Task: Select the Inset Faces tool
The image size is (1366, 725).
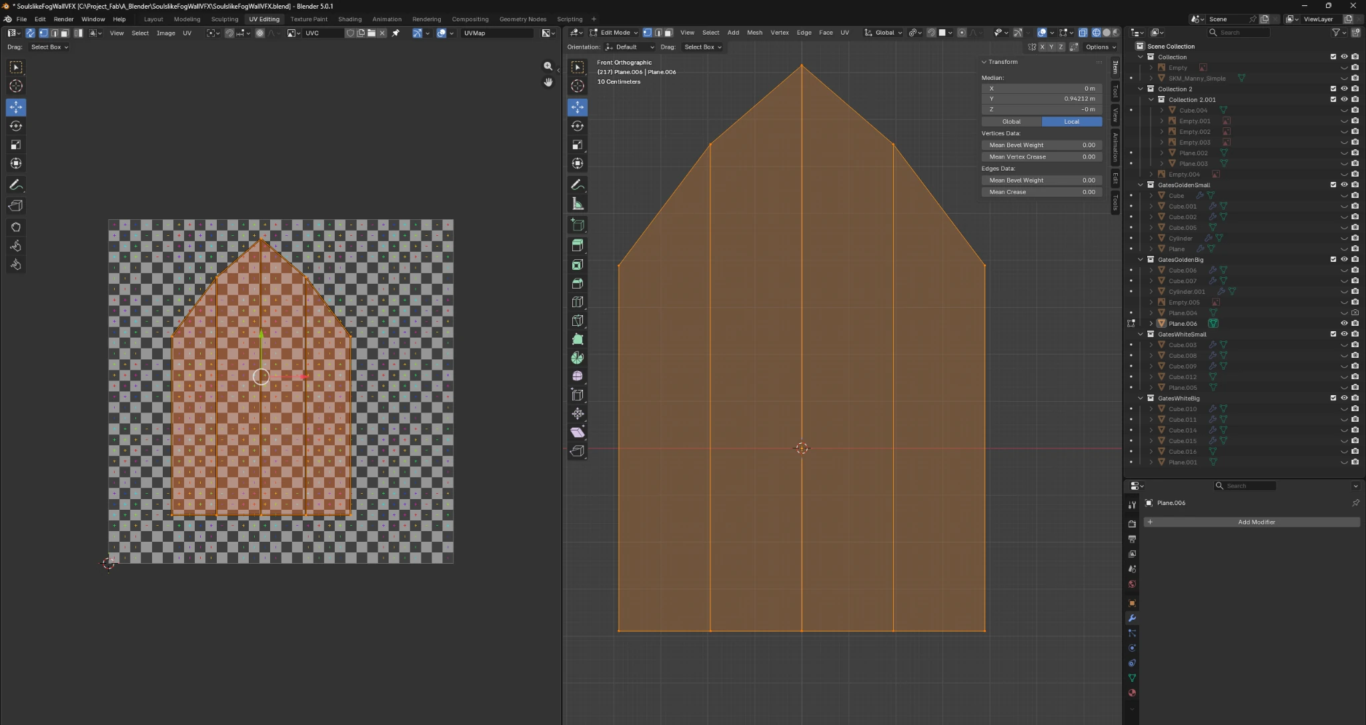Action: [578, 265]
